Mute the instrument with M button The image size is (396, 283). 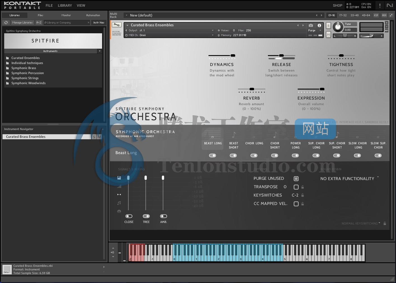tap(328, 34)
